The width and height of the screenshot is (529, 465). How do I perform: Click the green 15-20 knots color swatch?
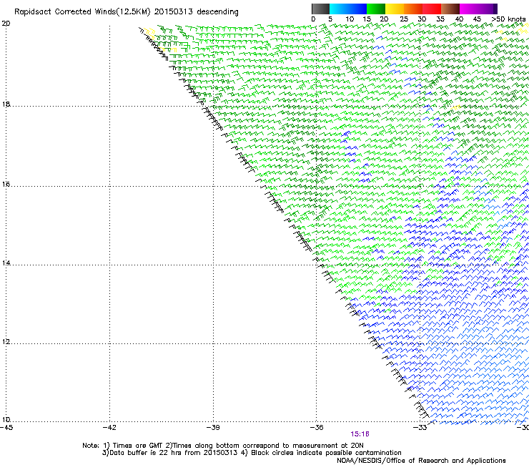(x=376, y=9)
